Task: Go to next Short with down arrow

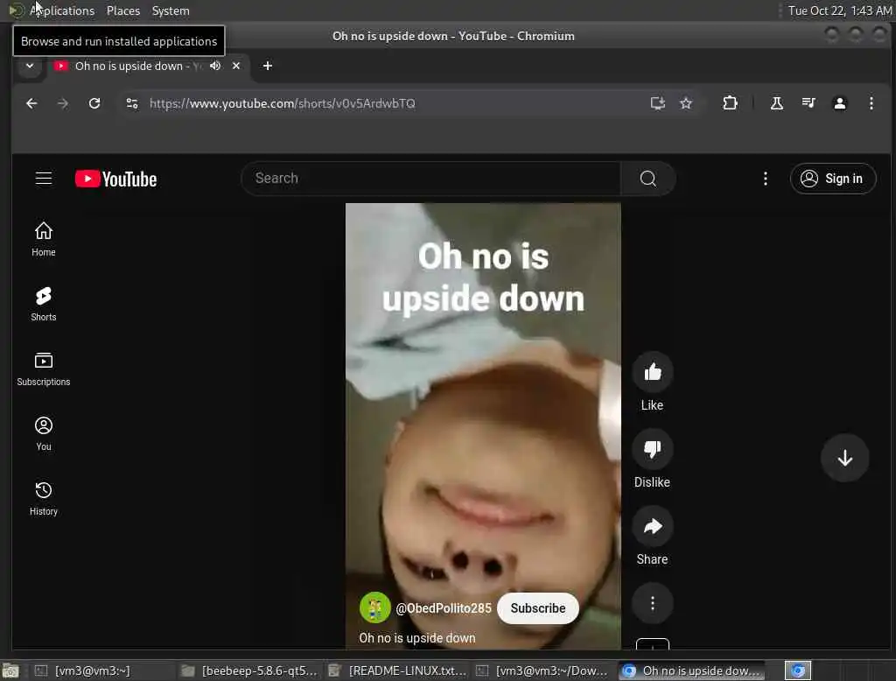Action: point(844,458)
